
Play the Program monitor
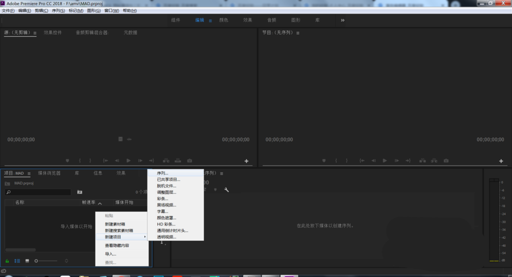point(385,160)
